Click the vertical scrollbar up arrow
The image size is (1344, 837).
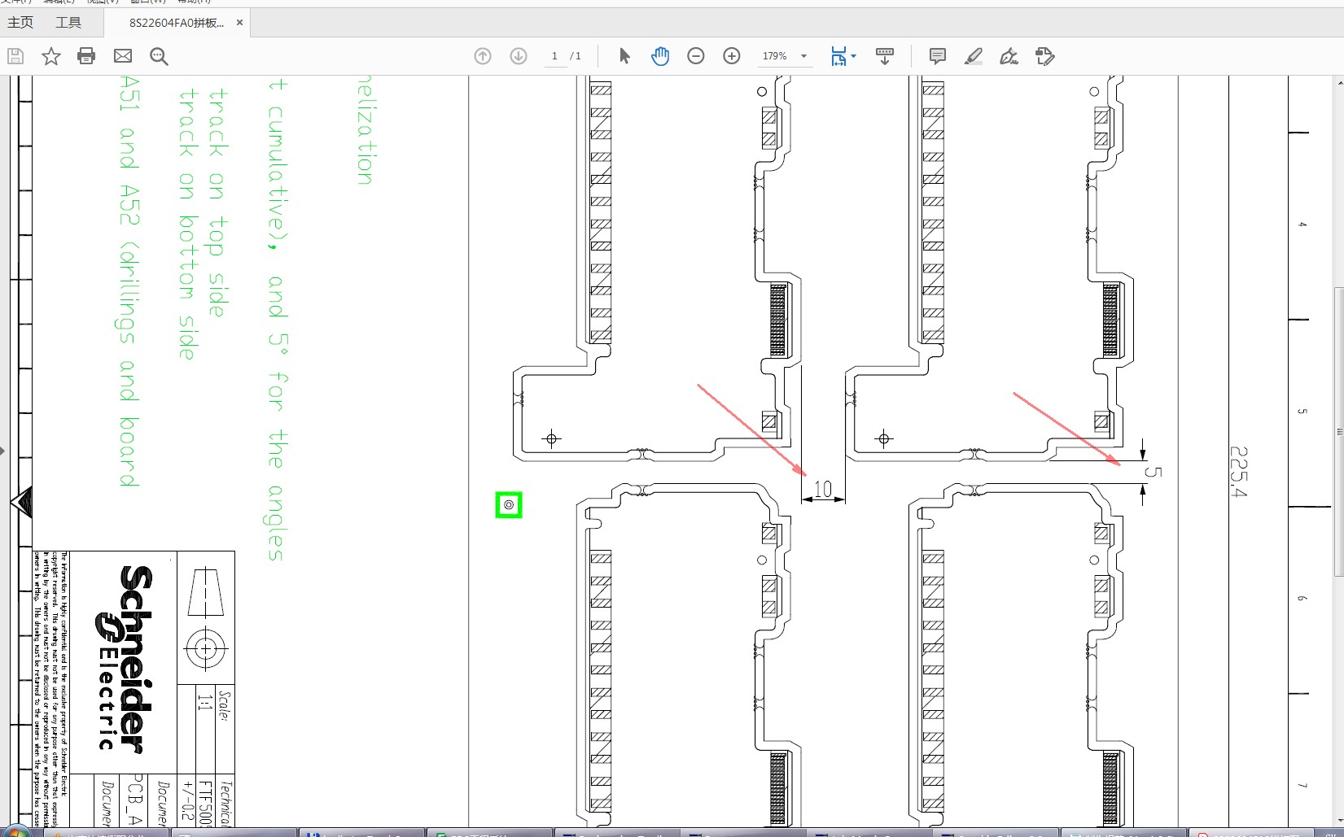coord(1339,81)
